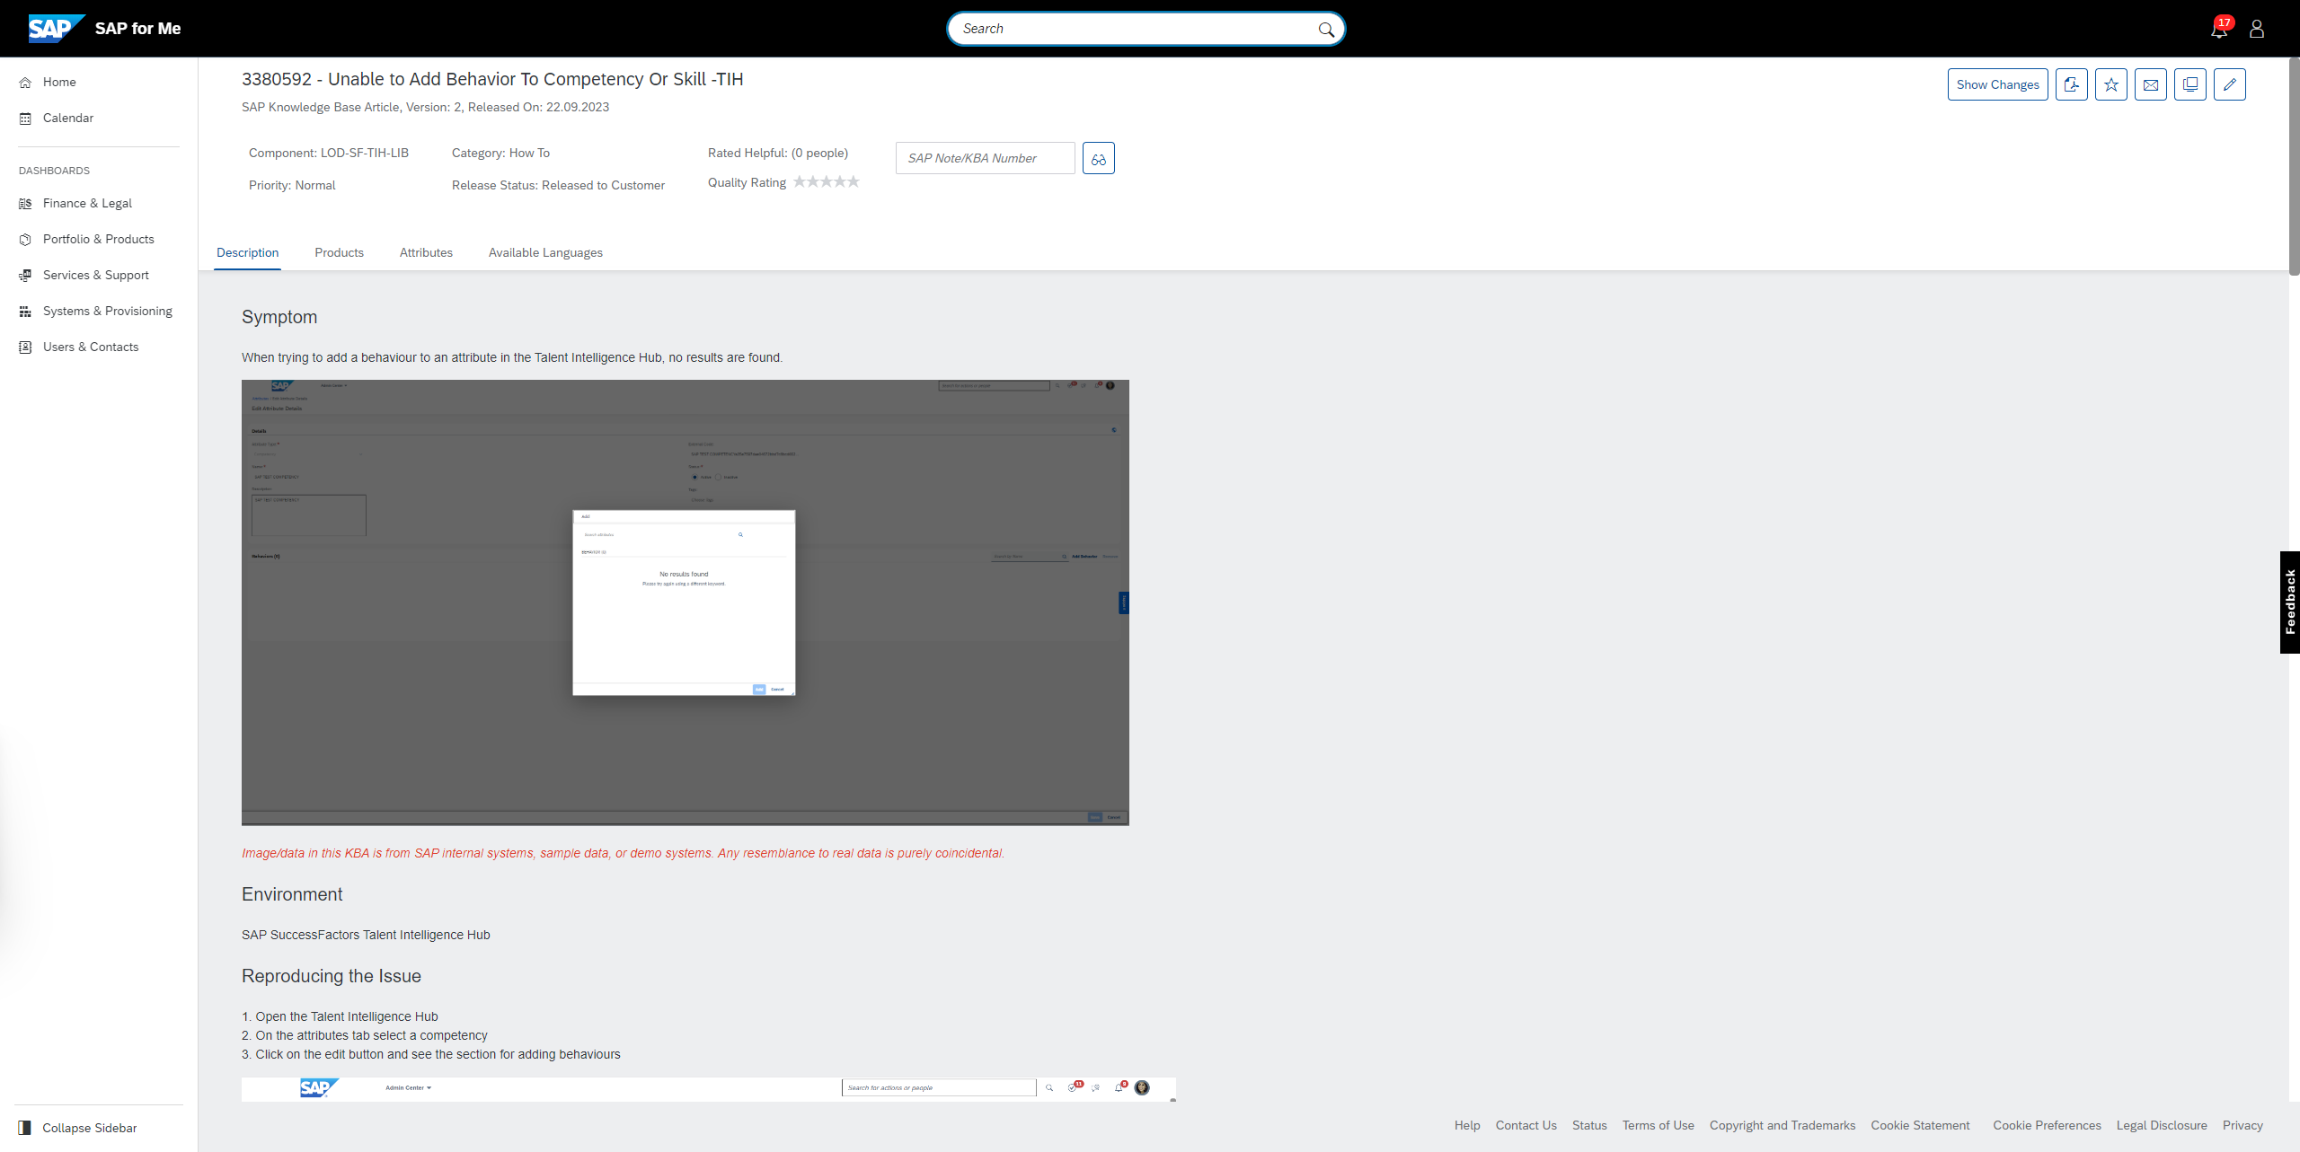Screen dimensions: 2300x1152
Task: Click the Systems & Provisioning dashboard icon
Action: coord(25,311)
